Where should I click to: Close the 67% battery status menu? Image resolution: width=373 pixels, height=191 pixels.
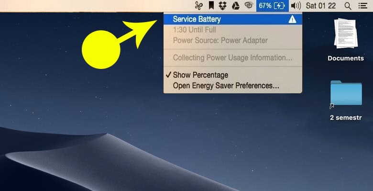tap(273, 6)
